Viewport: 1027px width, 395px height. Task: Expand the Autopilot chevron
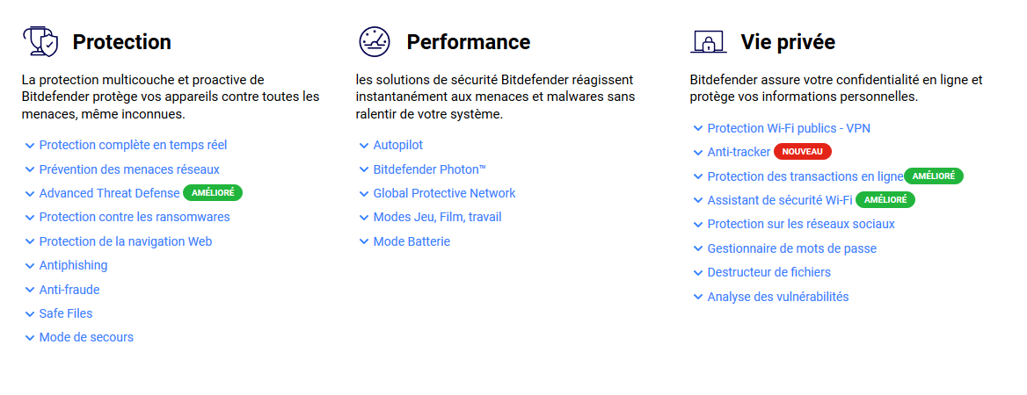[364, 145]
